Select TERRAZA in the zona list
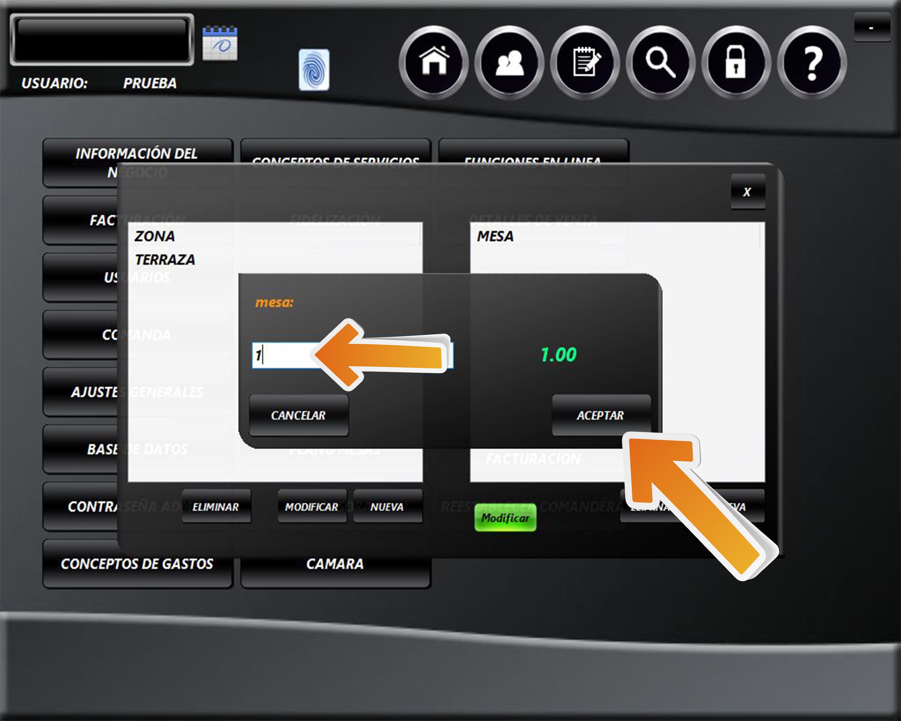This screenshot has width=901, height=721. [x=165, y=260]
